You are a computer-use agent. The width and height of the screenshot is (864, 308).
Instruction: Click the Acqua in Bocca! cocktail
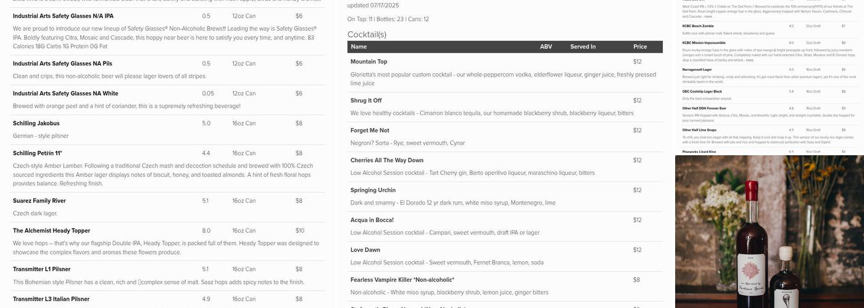372,220
